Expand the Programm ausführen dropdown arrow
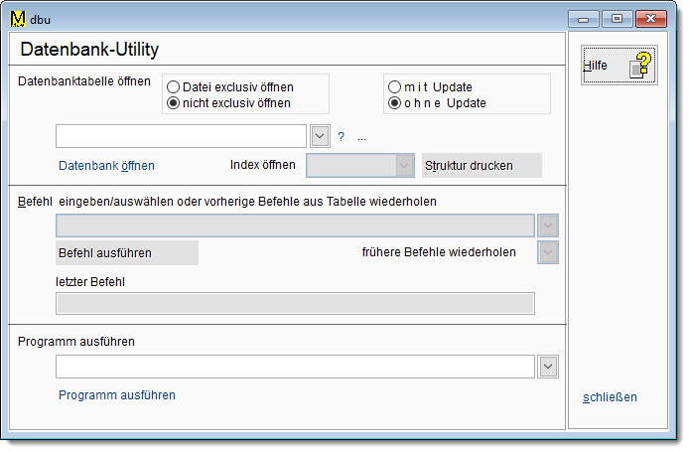This screenshot has height=452, width=689. 548,368
